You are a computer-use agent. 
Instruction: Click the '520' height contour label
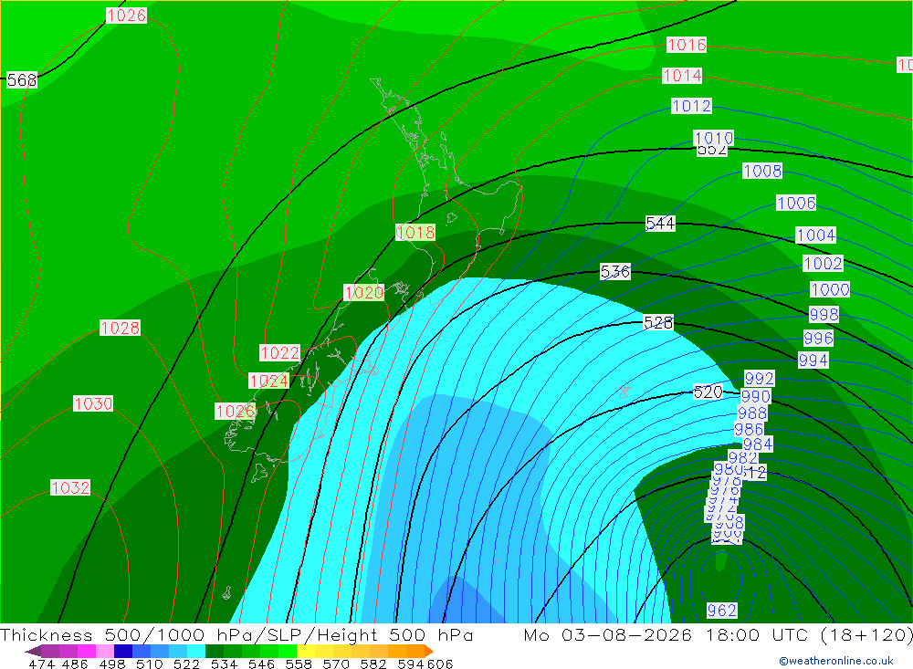point(708,392)
